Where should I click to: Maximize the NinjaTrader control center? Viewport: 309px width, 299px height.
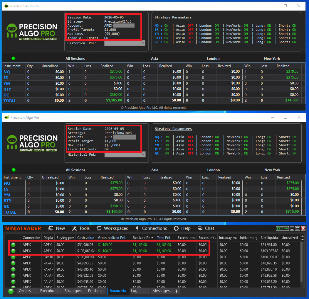pyautogui.click(x=298, y=228)
